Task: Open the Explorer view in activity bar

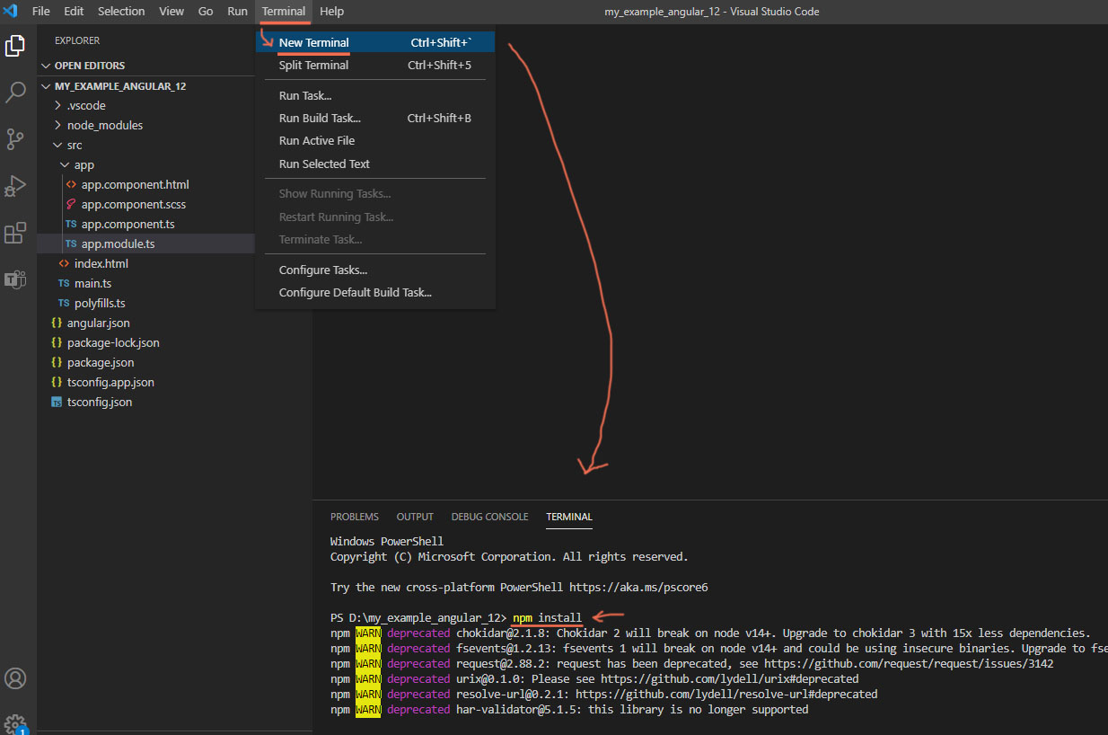Action: click(x=15, y=45)
